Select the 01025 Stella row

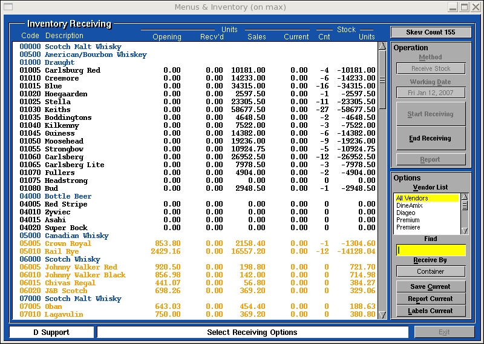(195, 102)
